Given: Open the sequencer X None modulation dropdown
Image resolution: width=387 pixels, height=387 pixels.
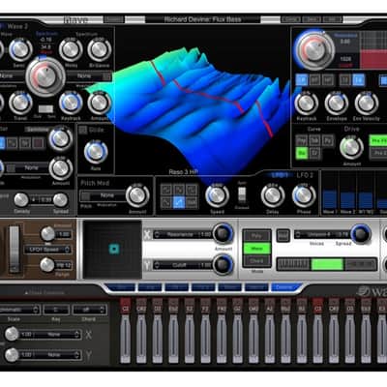Looking at the screenshot, I should [x=50, y=335].
